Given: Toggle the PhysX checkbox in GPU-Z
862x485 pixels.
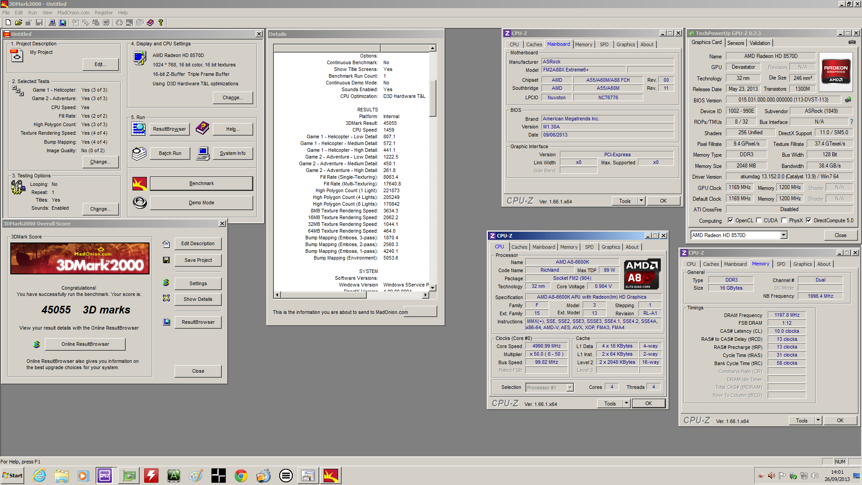Looking at the screenshot, I should (784, 220).
